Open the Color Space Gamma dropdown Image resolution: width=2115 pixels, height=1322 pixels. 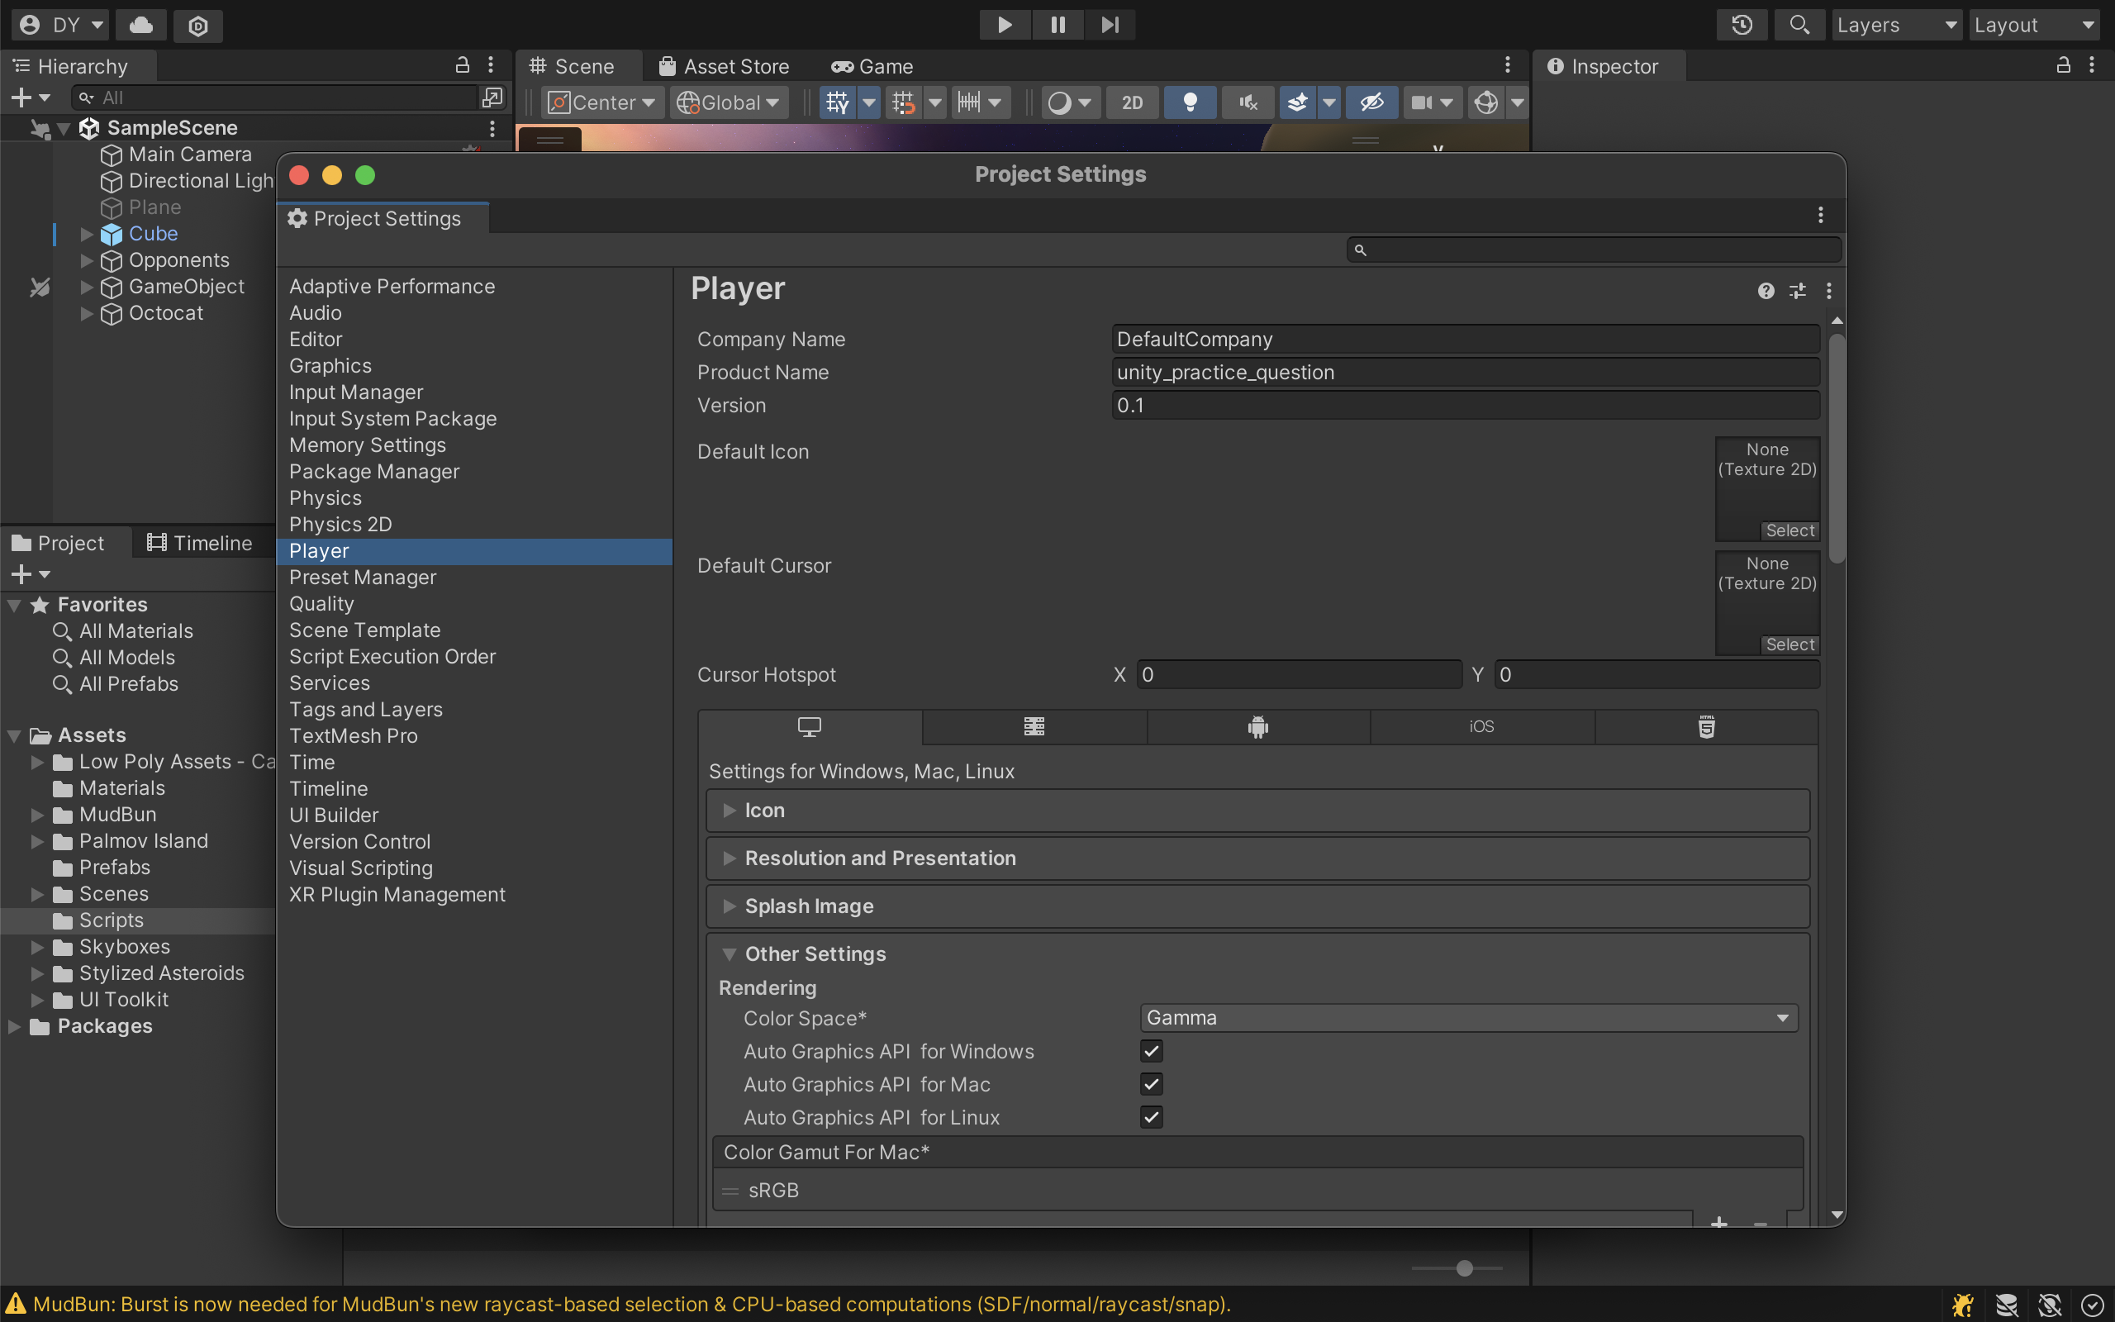pyautogui.click(x=1468, y=1018)
